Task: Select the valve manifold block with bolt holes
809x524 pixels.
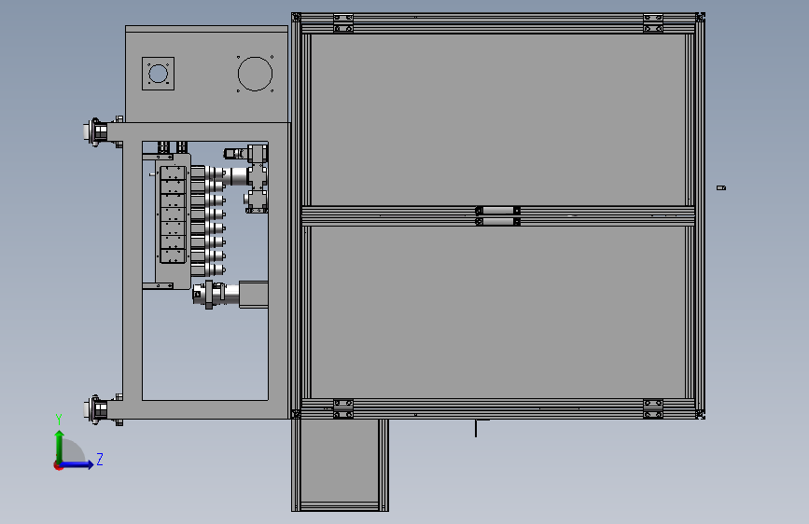Action: (173, 214)
